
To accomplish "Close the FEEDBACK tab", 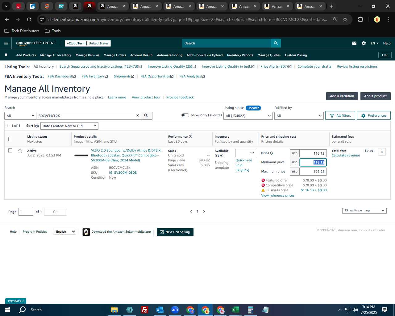I will [23, 301].
